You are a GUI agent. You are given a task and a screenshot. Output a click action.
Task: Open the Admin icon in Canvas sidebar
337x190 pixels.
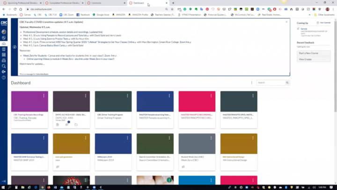[x=4, y=38]
